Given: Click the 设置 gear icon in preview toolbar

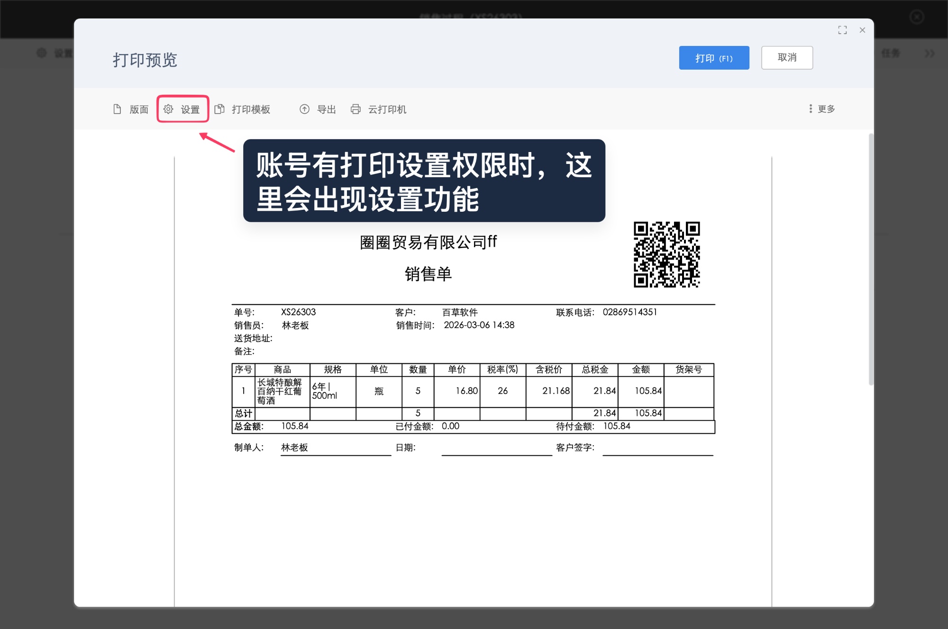Looking at the screenshot, I should 168,109.
